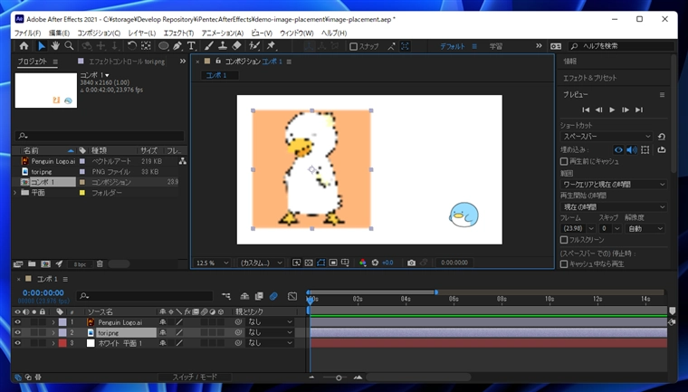This screenshot has height=392, width=688.
Task: Reset exposure icon in the viewer
Action: tap(375, 263)
